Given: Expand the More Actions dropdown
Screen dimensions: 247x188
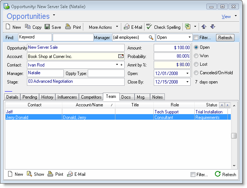Looking at the screenshot, I should click(x=117, y=27).
